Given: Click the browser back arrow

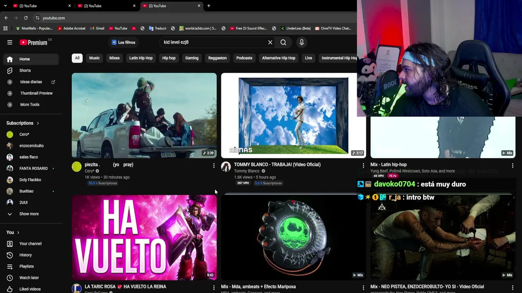Looking at the screenshot, I should click(x=6, y=18).
